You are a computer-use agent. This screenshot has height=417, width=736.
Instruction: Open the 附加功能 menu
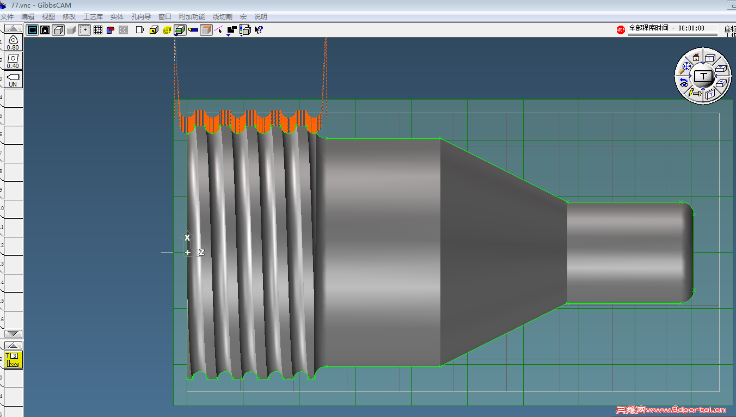point(192,17)
